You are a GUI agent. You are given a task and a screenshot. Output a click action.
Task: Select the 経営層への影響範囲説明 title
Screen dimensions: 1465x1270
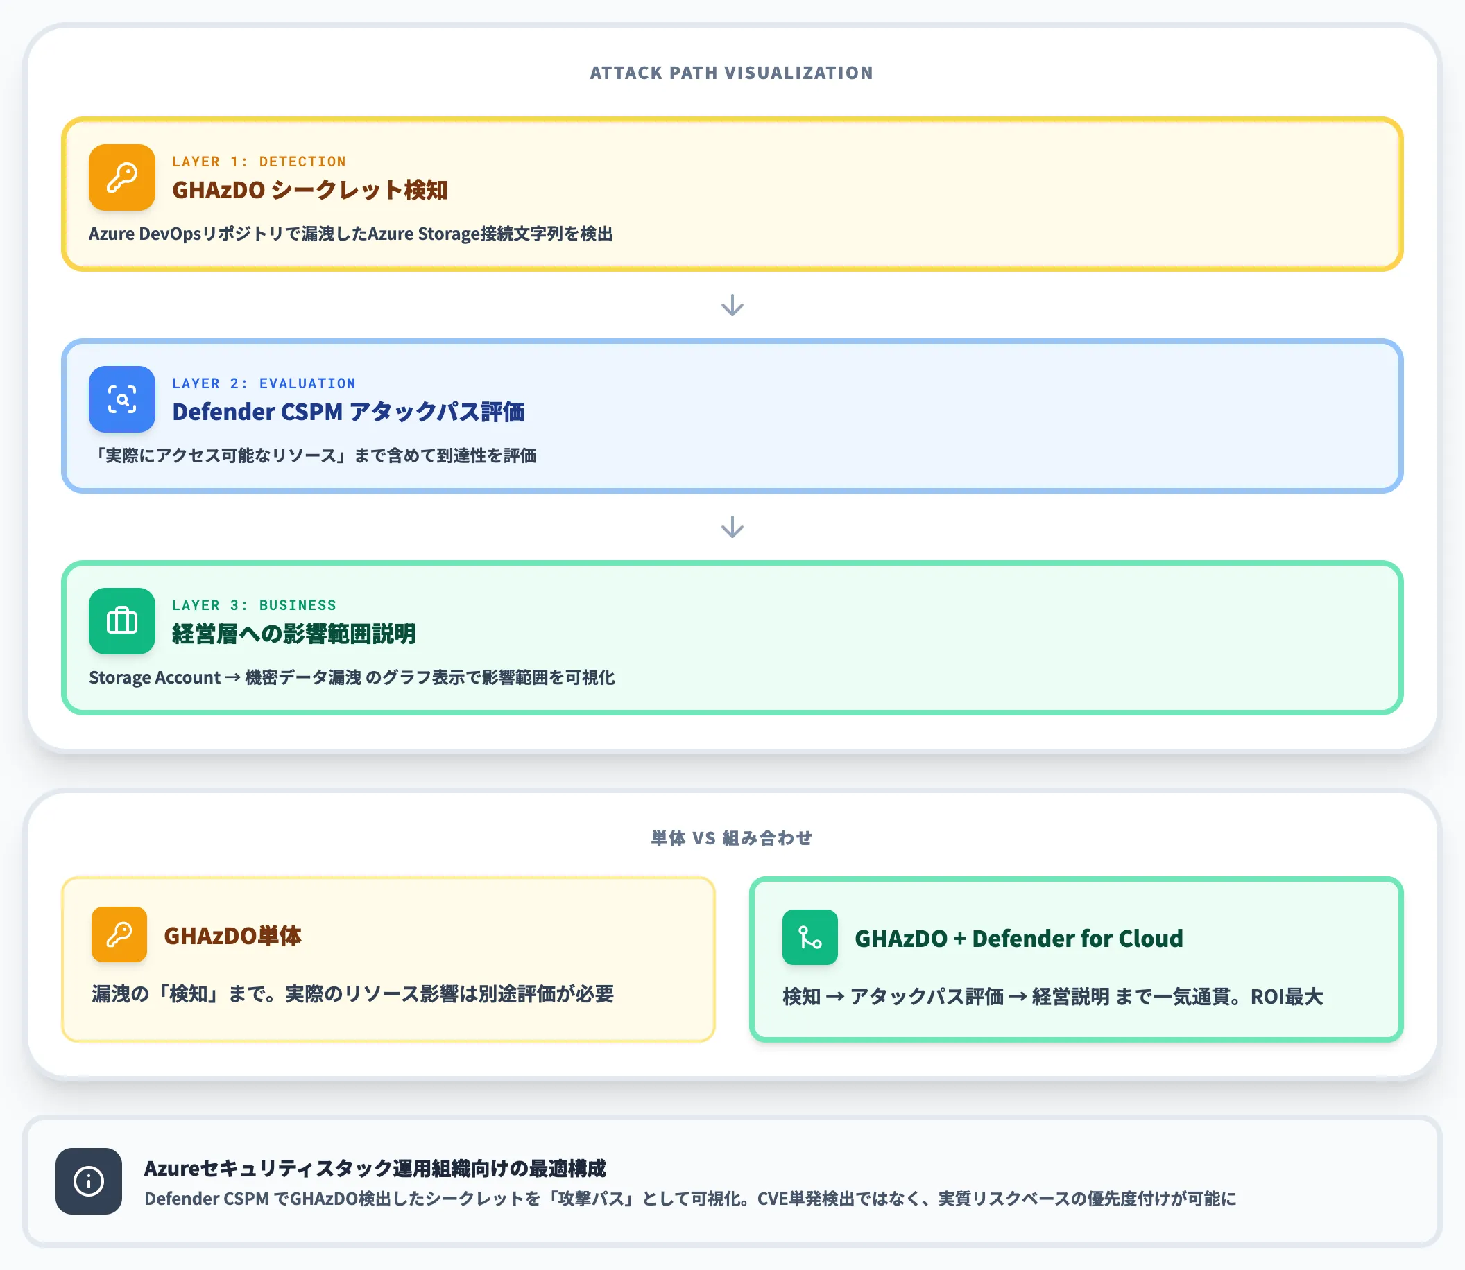tap(293, 634)
